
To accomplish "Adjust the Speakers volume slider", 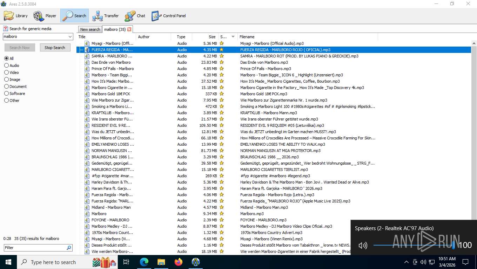I will (414, 245).
